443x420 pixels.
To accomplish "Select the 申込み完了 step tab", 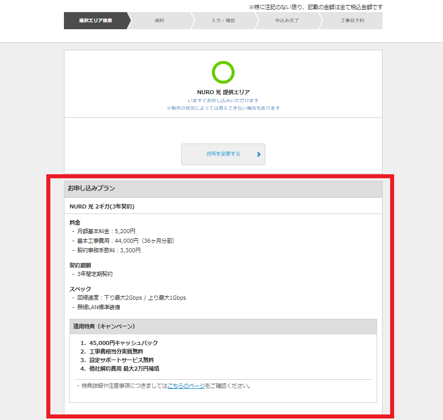I will tap(287, 21).
